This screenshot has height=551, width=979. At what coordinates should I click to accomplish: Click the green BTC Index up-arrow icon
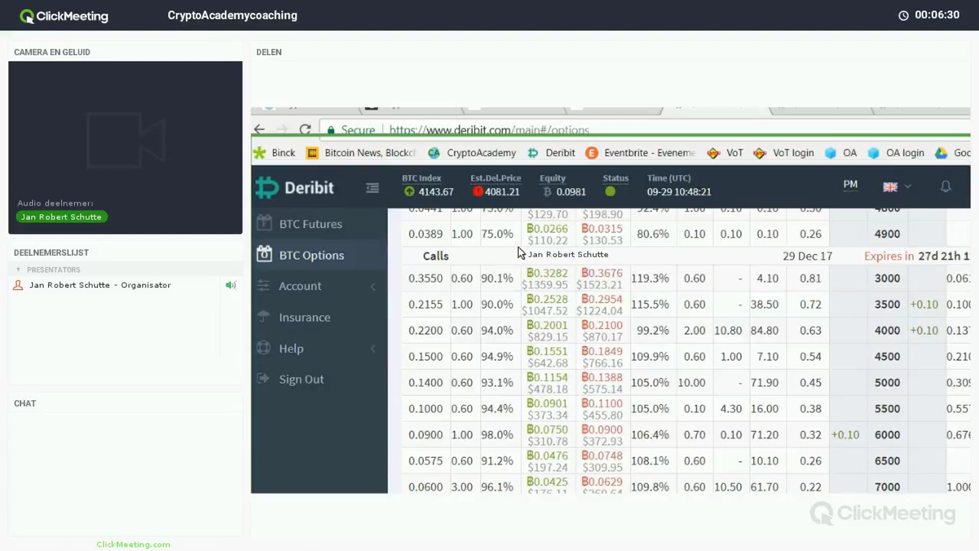[409, 191]
